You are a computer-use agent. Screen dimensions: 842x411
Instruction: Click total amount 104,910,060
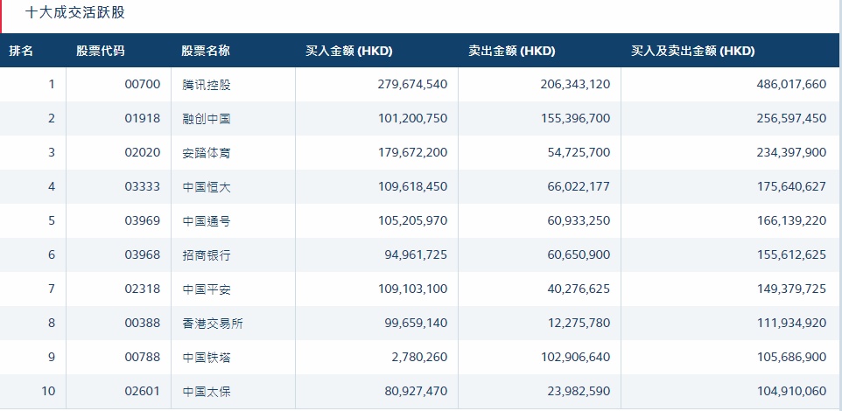coord(791,391)
